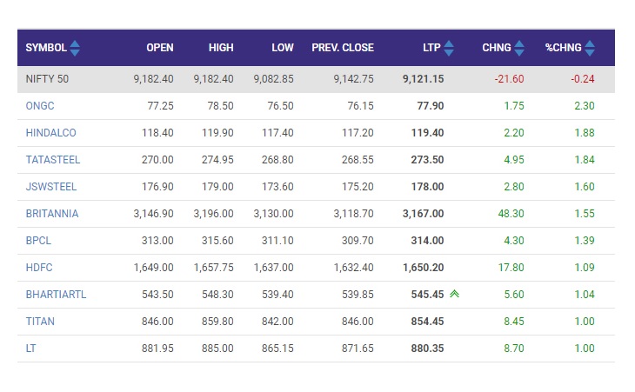The height and width of the screenshot is (392, 635).
Task: Open the HDFC stock link
Action: pos(39,268)
